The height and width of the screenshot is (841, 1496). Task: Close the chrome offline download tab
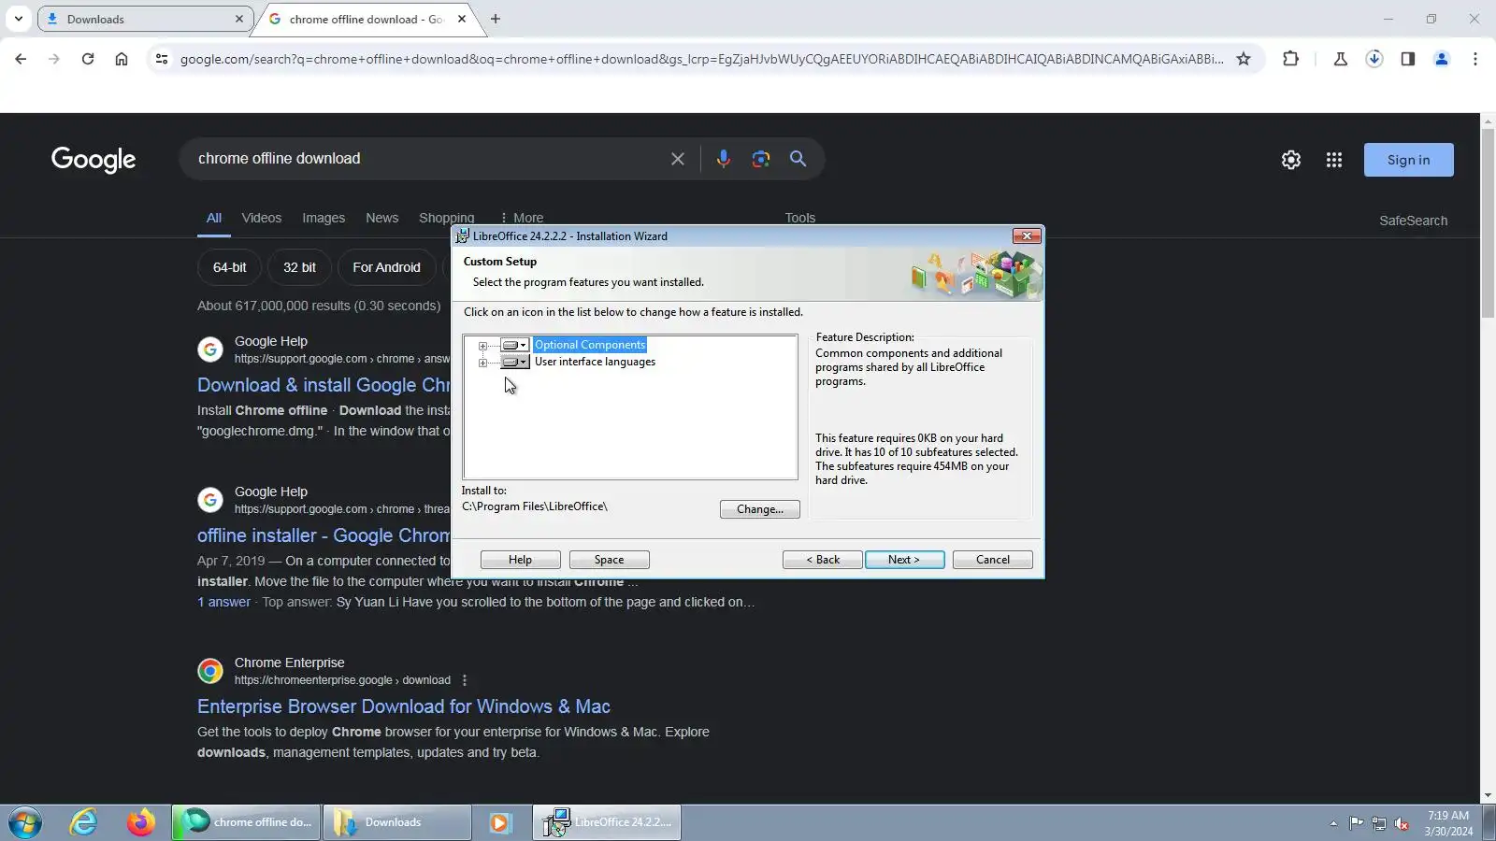[462, 19]
